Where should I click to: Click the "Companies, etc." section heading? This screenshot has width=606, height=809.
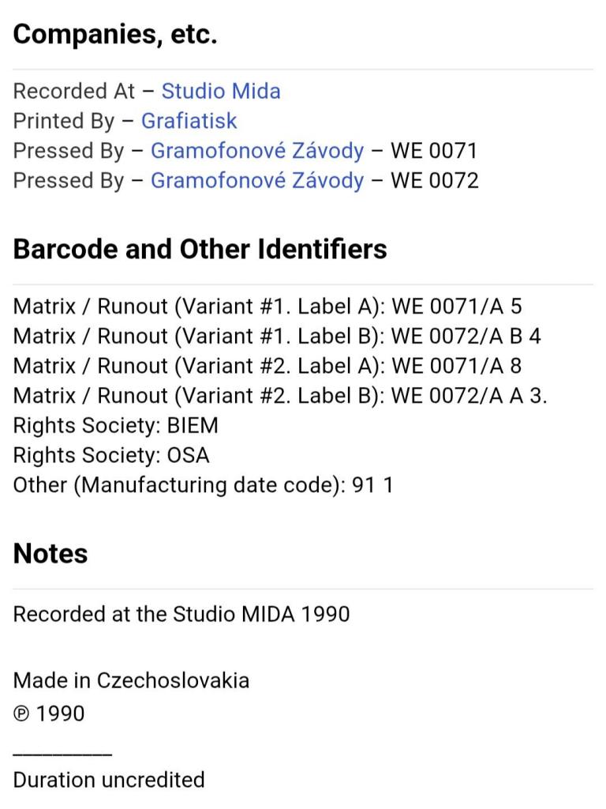click(x=115, y=34)
